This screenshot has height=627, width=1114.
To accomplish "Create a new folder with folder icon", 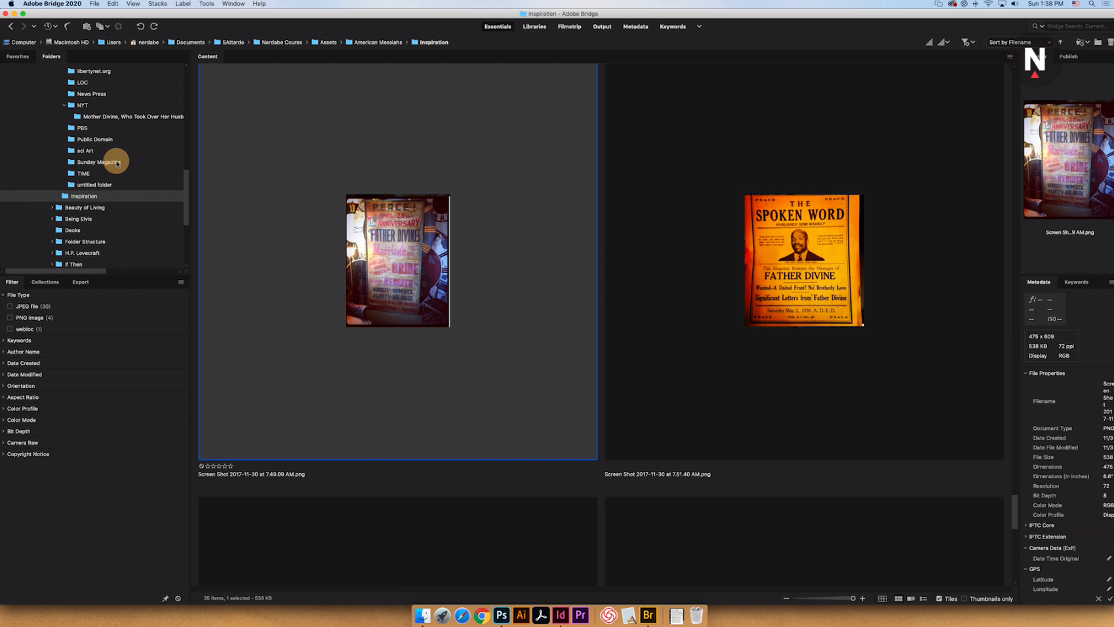I will [1098, 43].
